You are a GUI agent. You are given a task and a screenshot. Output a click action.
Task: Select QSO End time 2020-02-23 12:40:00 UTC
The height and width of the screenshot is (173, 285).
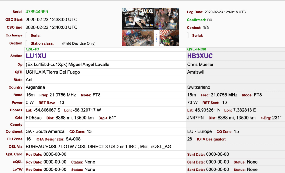[x=51, y=27]
